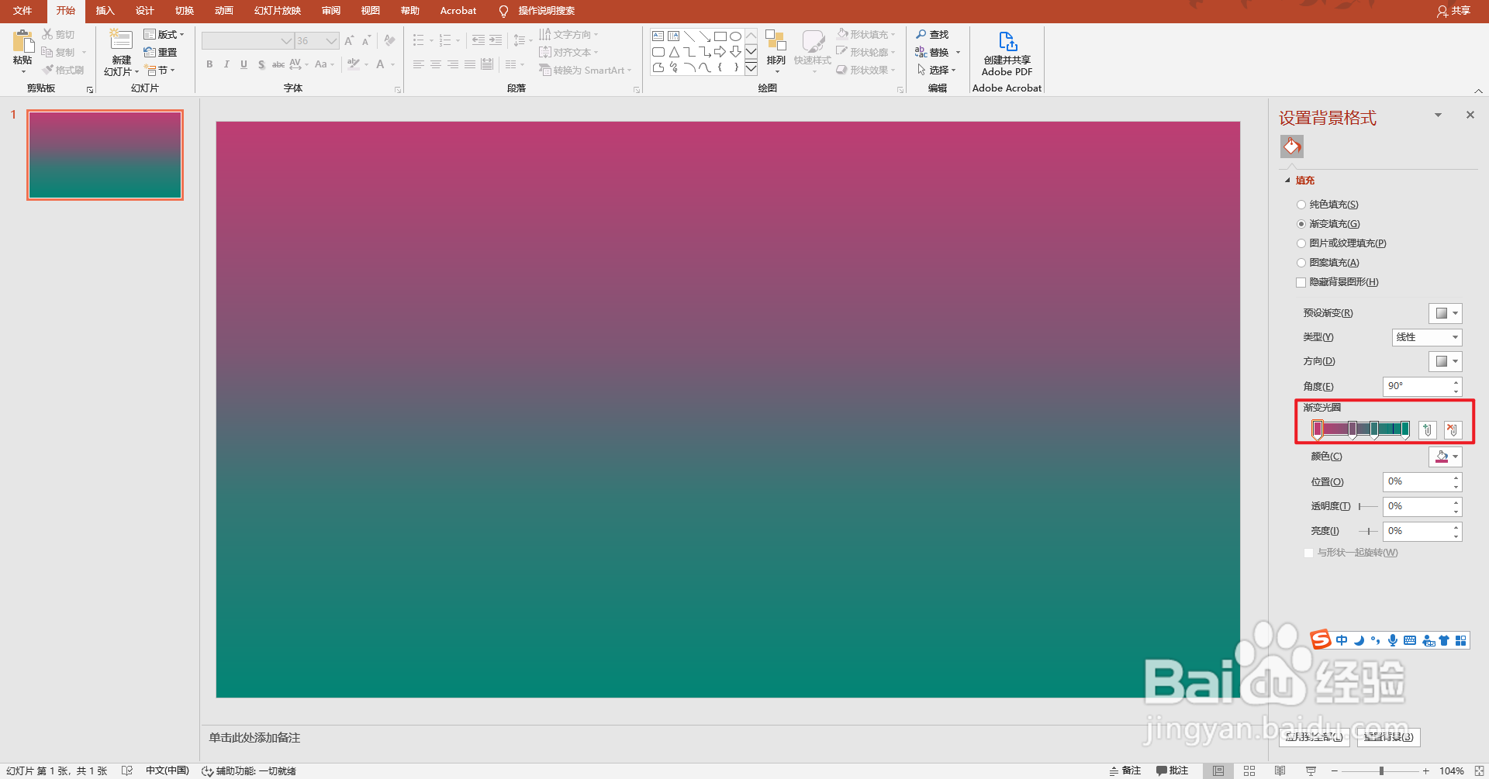Viewport: 1489px width, 779px height.
Task: Zoom out with the minus button
Action: point(1334,770)
